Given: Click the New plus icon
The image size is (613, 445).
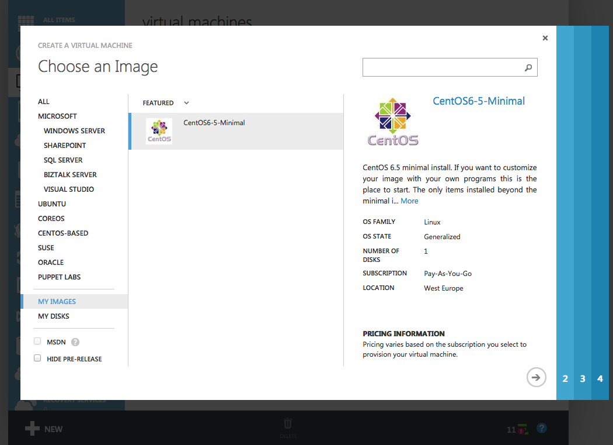Looking at the screenshot, I should tap(32, 429).
